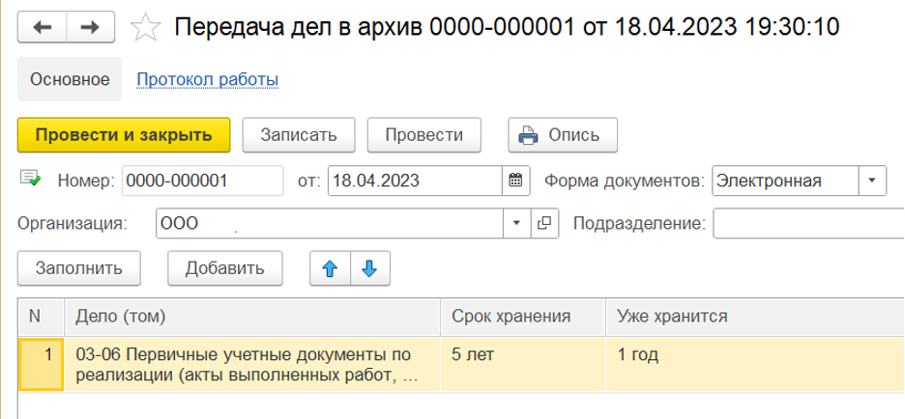
Task: Focus the Номер input field
Action: click(203, 181)
